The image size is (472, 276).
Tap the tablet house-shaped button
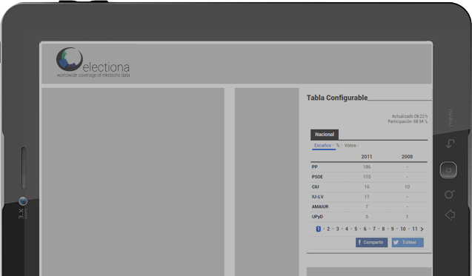coord(450,215)
